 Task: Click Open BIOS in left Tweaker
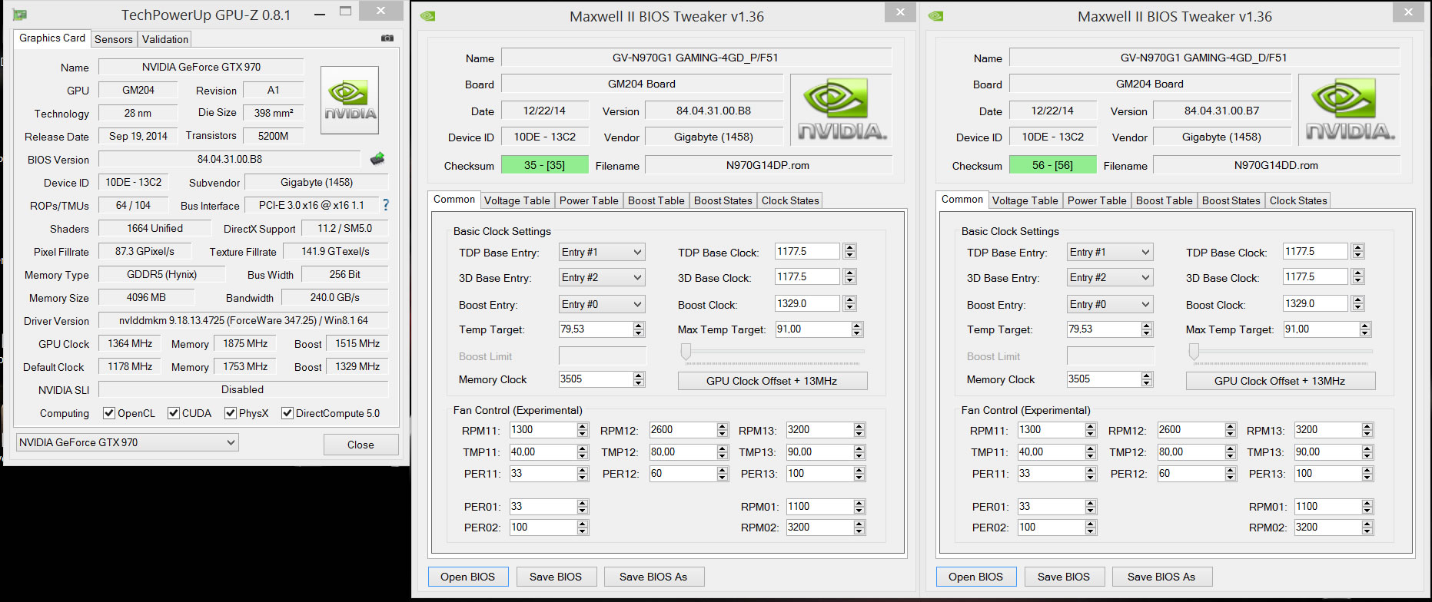tap(467, 577)
